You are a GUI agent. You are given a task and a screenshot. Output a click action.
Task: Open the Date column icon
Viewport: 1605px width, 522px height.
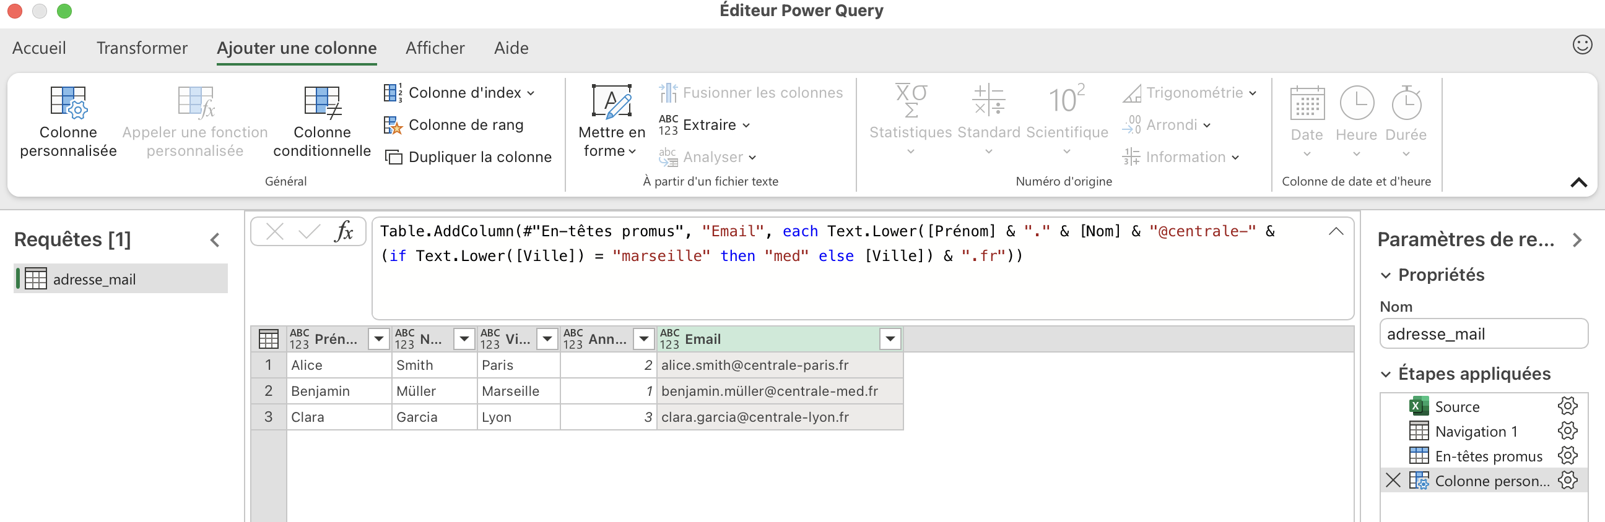point(1307,103)
